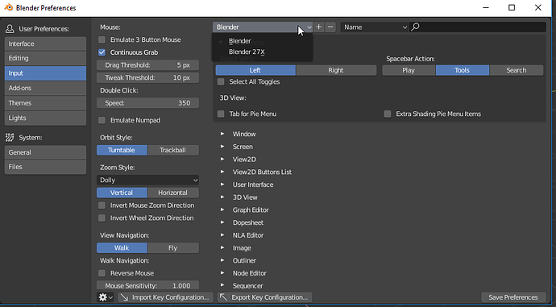Set Spacebar Action to Tools

pos(463,70)
